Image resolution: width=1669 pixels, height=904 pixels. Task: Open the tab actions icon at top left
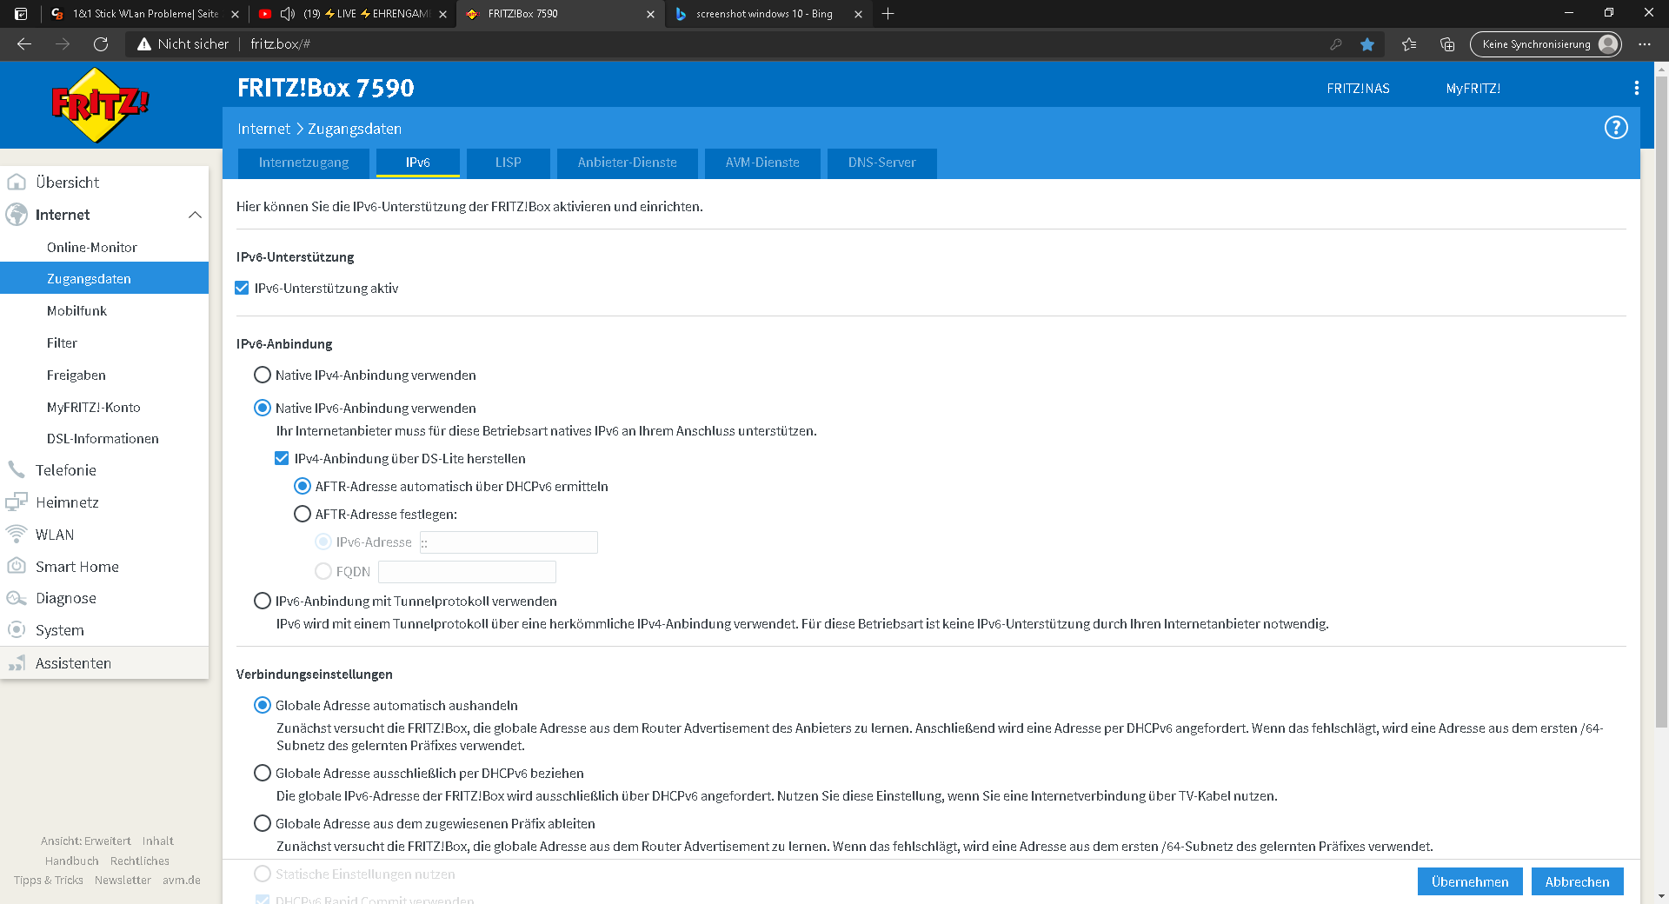pyautogui.click(x=21, y=14)
